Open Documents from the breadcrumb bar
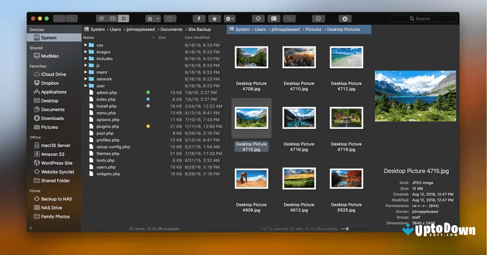This screenshot has height=255, width=487. point(171,29)
